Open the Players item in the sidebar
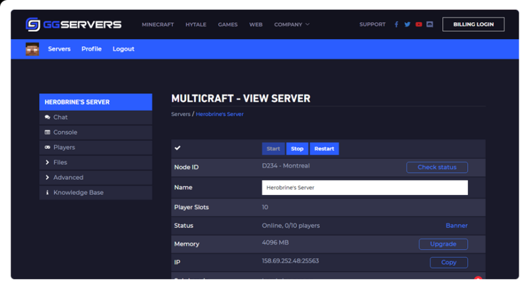Image resolution: width=522 pixels, height=281 pixels. (95, 147)
